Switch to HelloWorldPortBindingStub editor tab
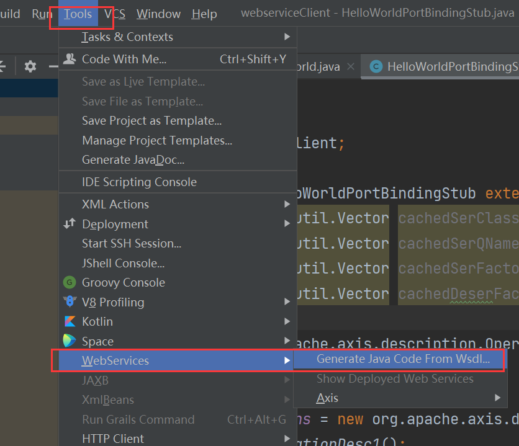The height and width of the screenshot is (446, 519). (440, 66)
